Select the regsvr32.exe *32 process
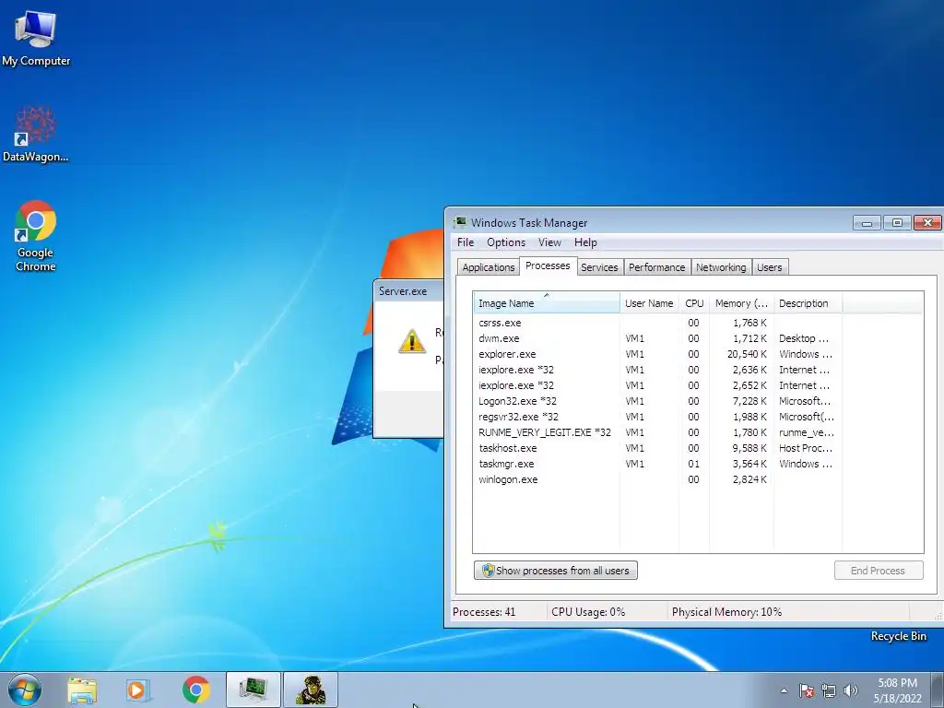944x708 pixels. (x=656, y=417)
